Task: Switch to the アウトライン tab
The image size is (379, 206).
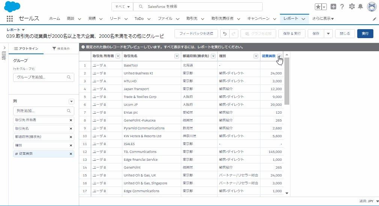Action: pyautogui.click(x=26, y=49)
